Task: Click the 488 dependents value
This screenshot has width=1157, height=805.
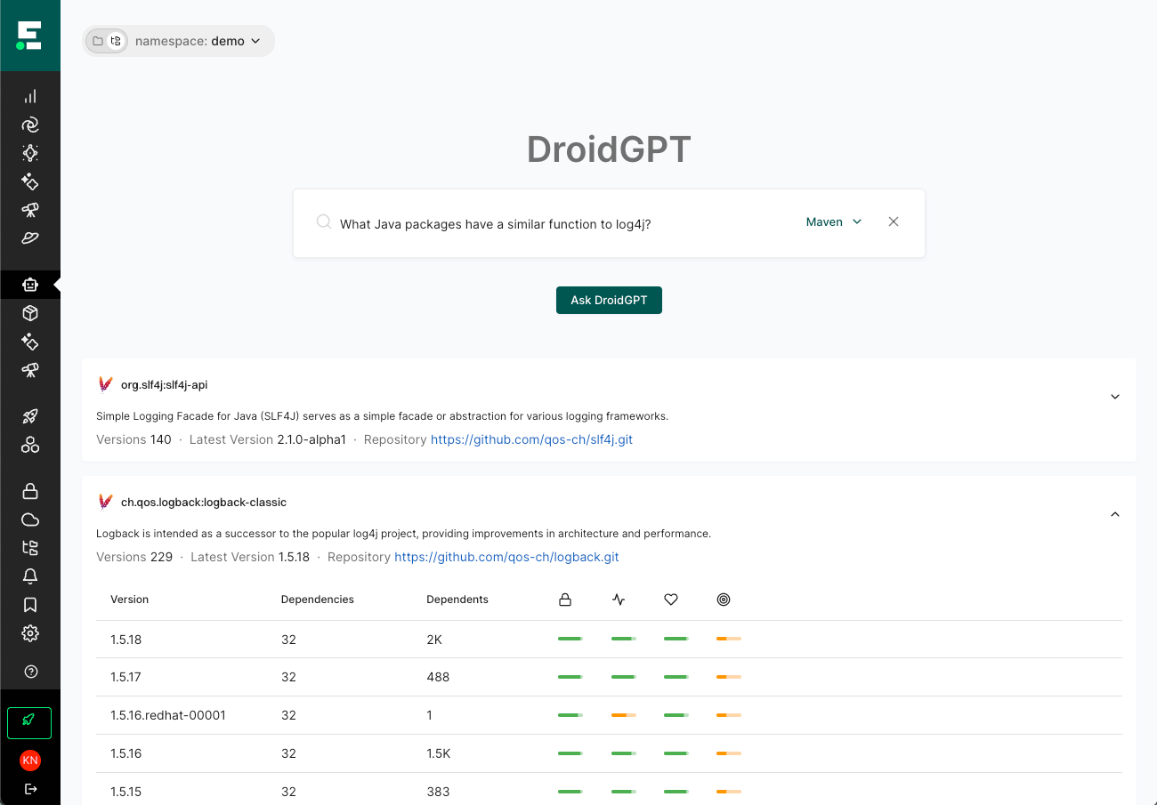Action: 439,677
